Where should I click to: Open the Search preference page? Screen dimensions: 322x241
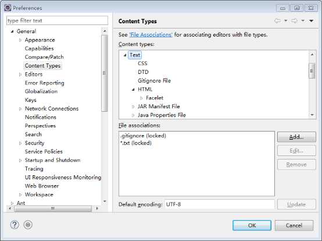pyautogui.click(x=33, y=134)
